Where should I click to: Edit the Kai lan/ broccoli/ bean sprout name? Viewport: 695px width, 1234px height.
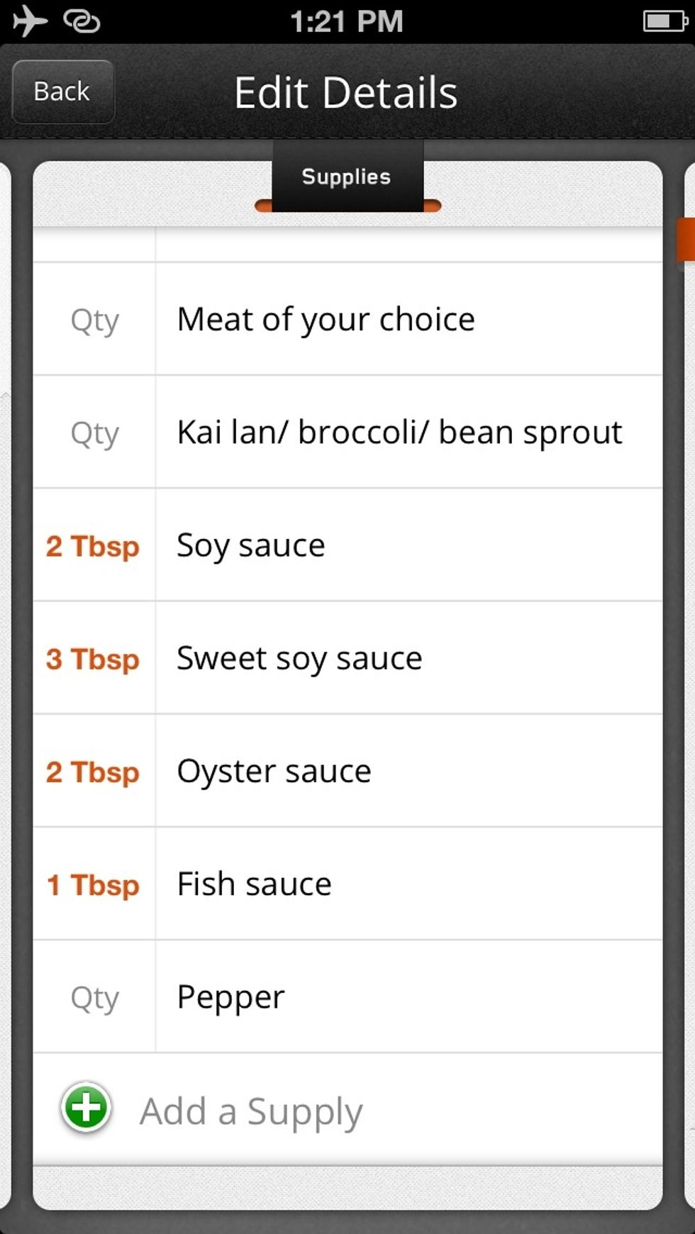[x=399, y=433]
